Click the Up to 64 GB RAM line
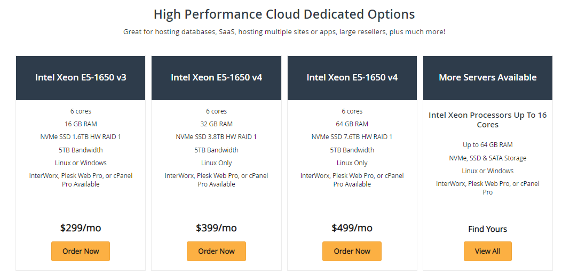The height and width of the screenshot is (275, 562). (x=488, y=145)
